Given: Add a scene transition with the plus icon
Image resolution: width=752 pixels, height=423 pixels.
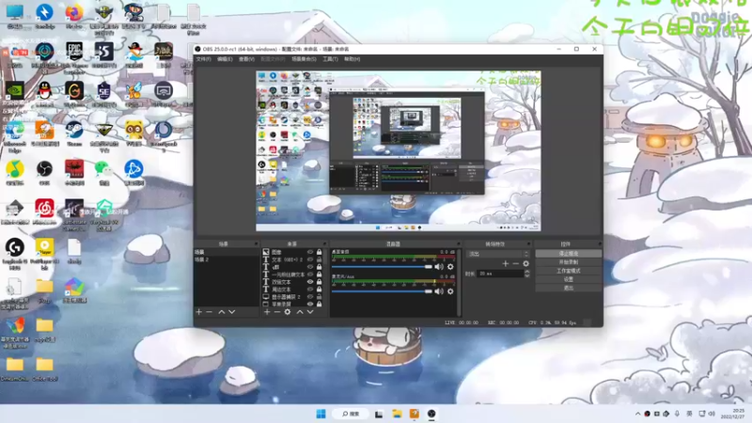Looking at the screenshot, I should [506, 263].
